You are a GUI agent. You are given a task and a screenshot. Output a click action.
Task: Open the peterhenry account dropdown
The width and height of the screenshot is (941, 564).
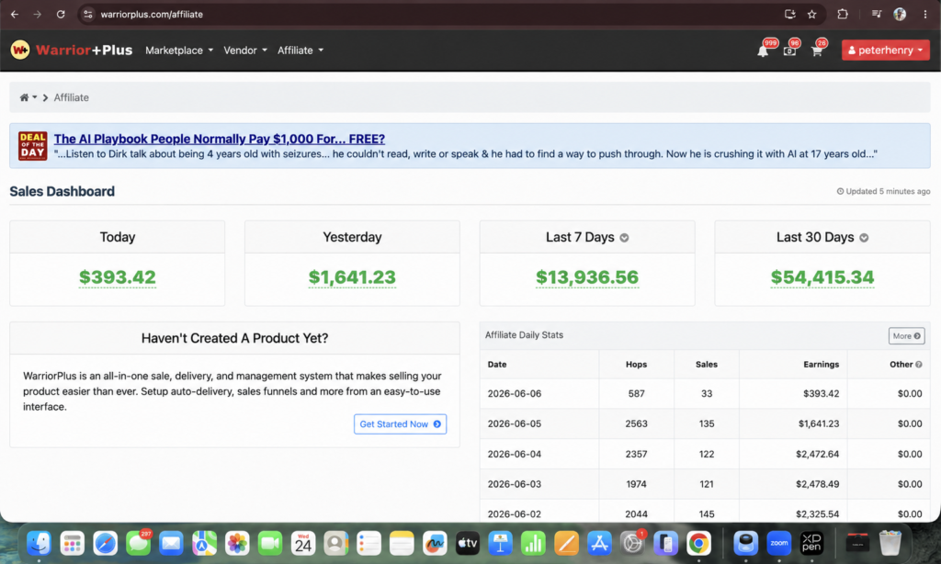(885, 51)
